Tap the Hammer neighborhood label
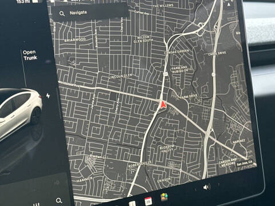The width and height of the screenshot is (275, 206). tap(85, 180)
